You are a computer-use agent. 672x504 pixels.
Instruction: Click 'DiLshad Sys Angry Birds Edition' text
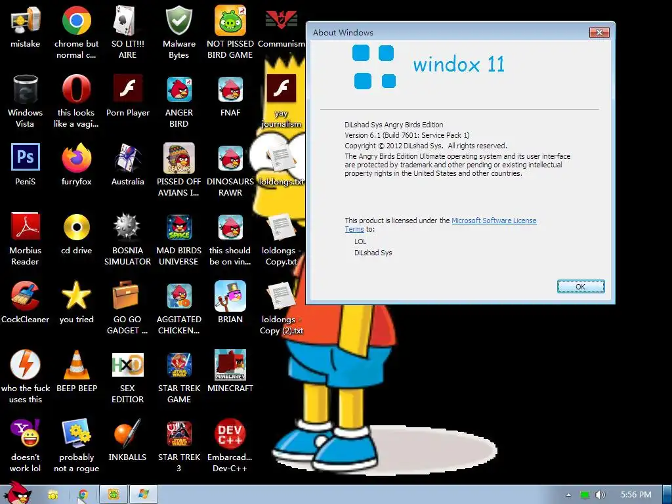click(x=394, y=125)
